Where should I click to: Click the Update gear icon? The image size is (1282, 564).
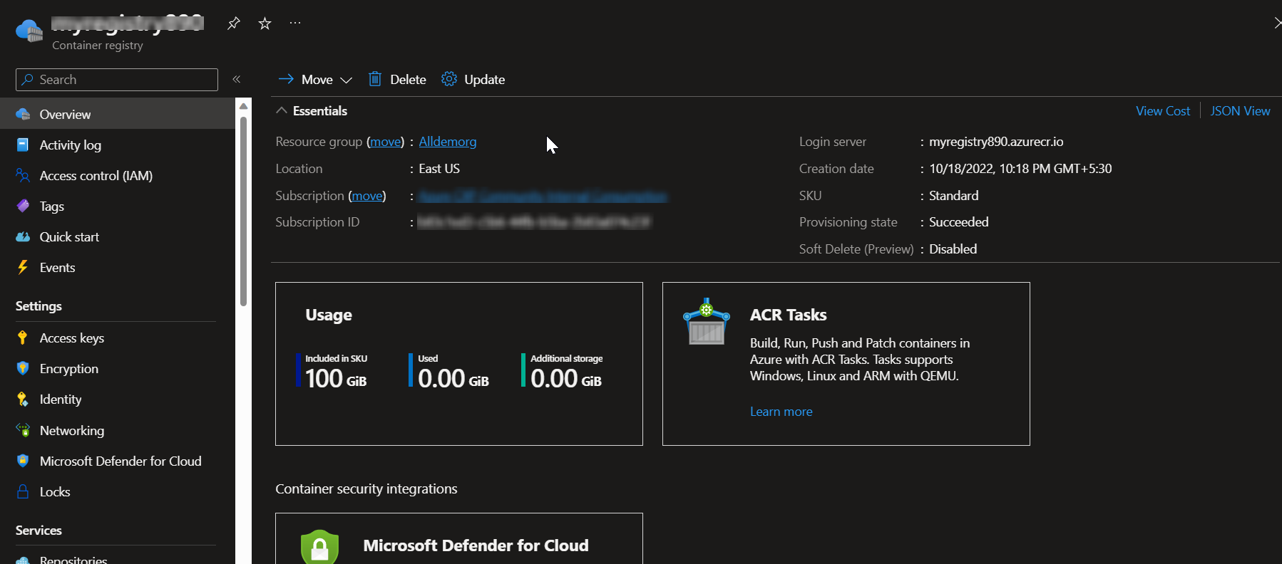coord(449,79)
